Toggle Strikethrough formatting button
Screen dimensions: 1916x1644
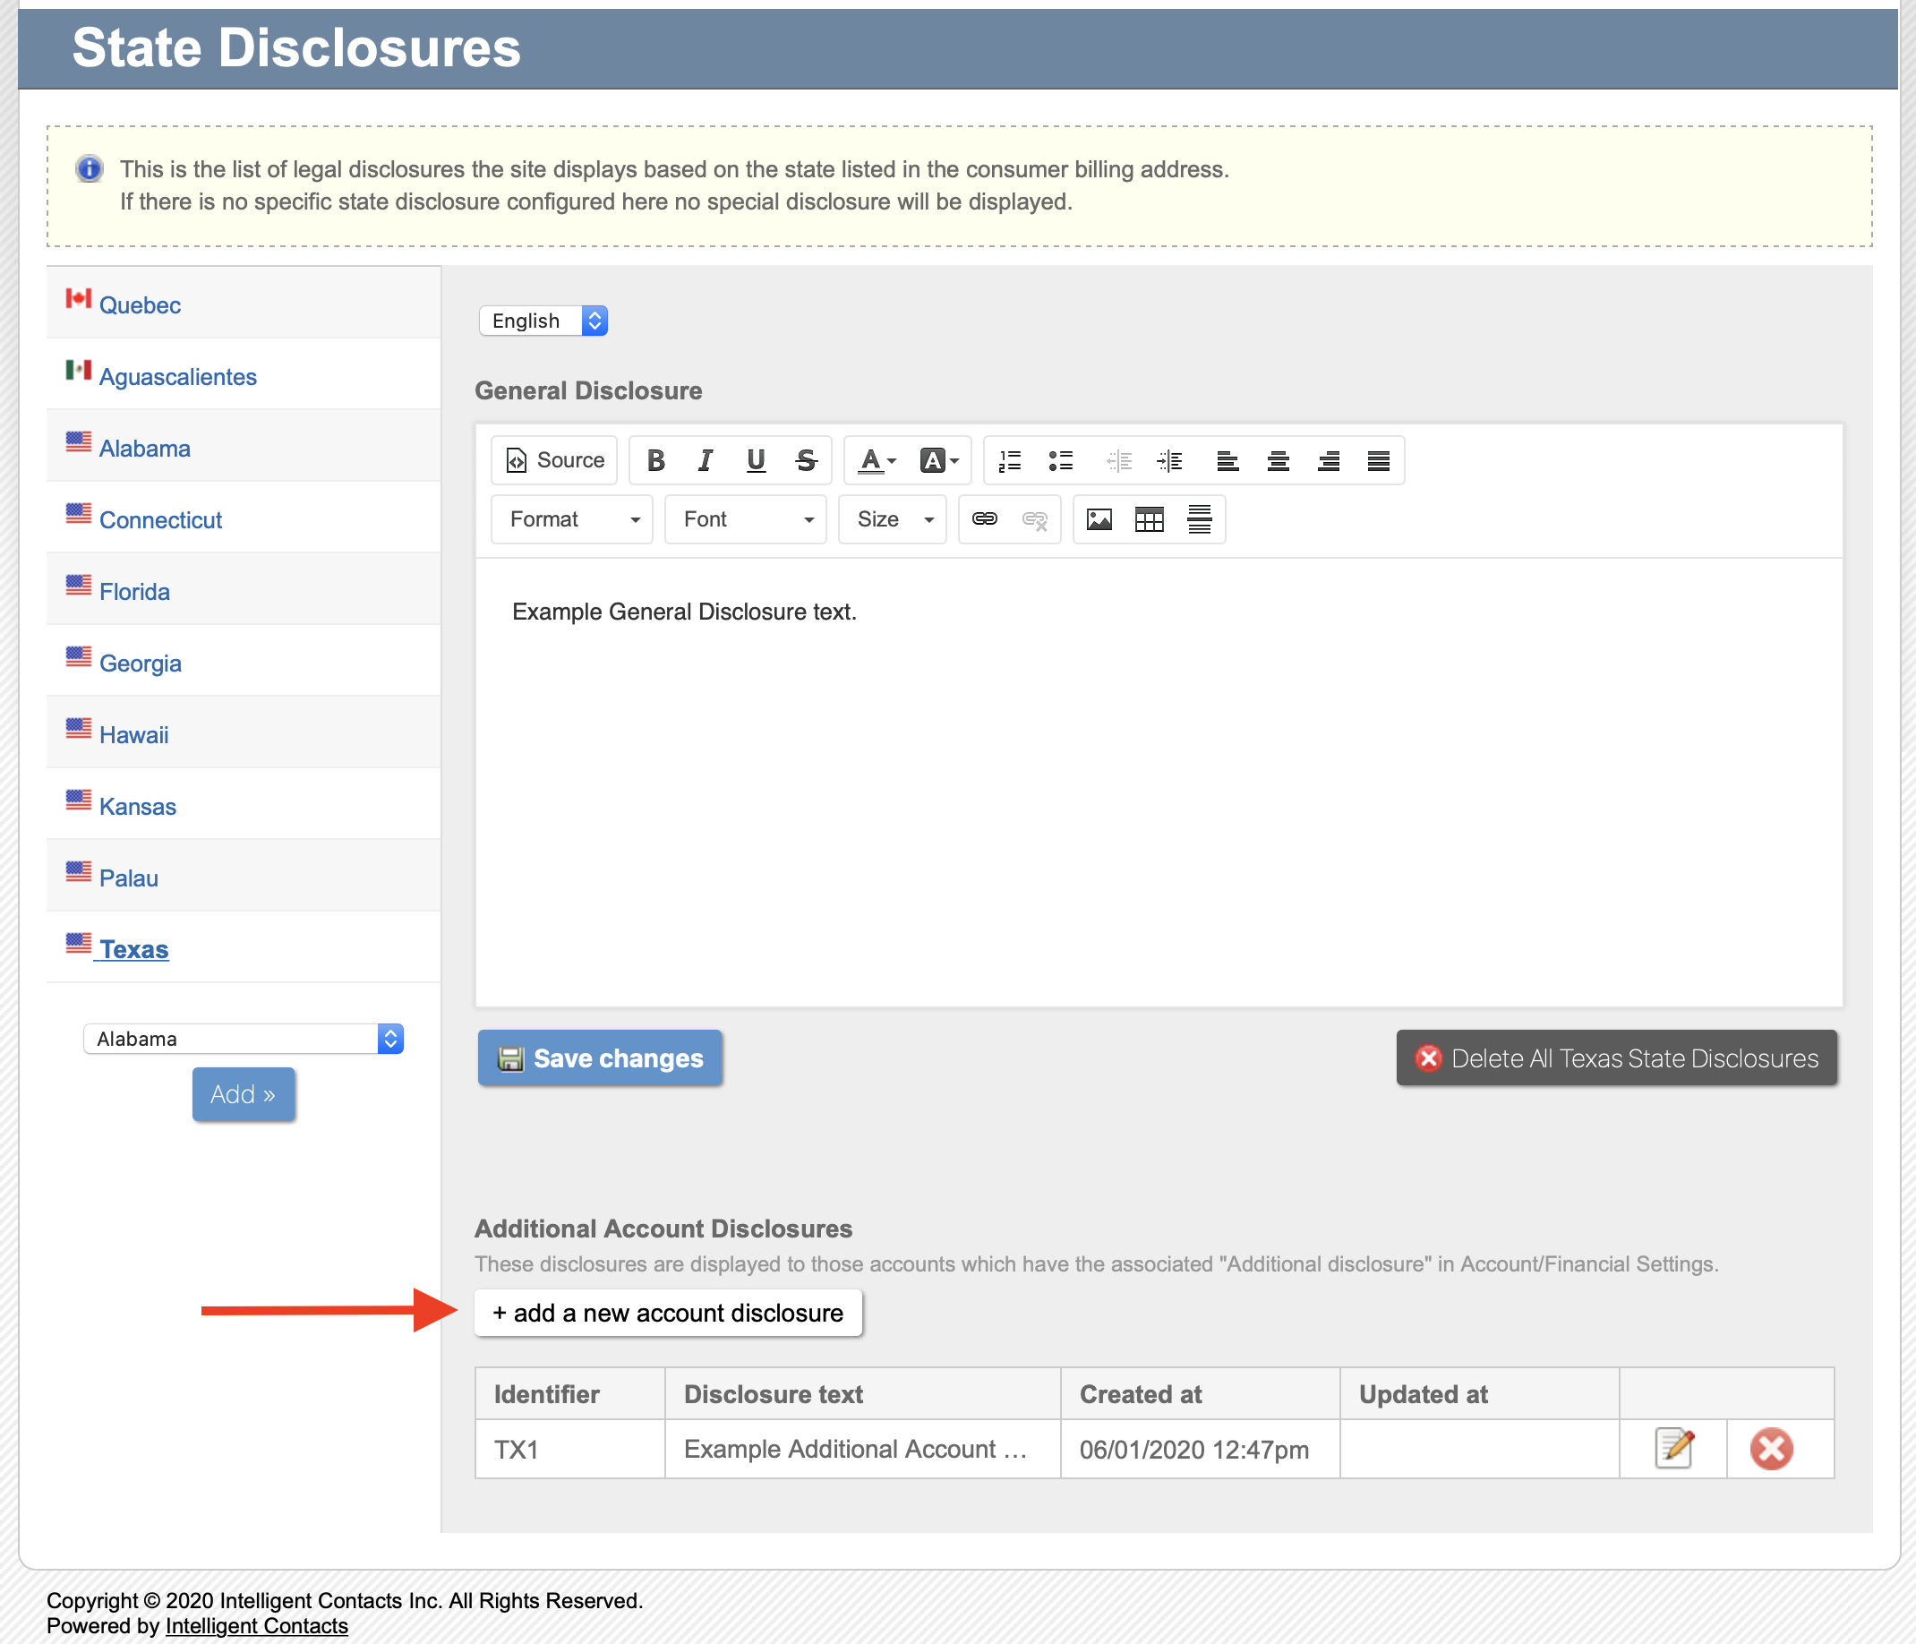point(806,460)
